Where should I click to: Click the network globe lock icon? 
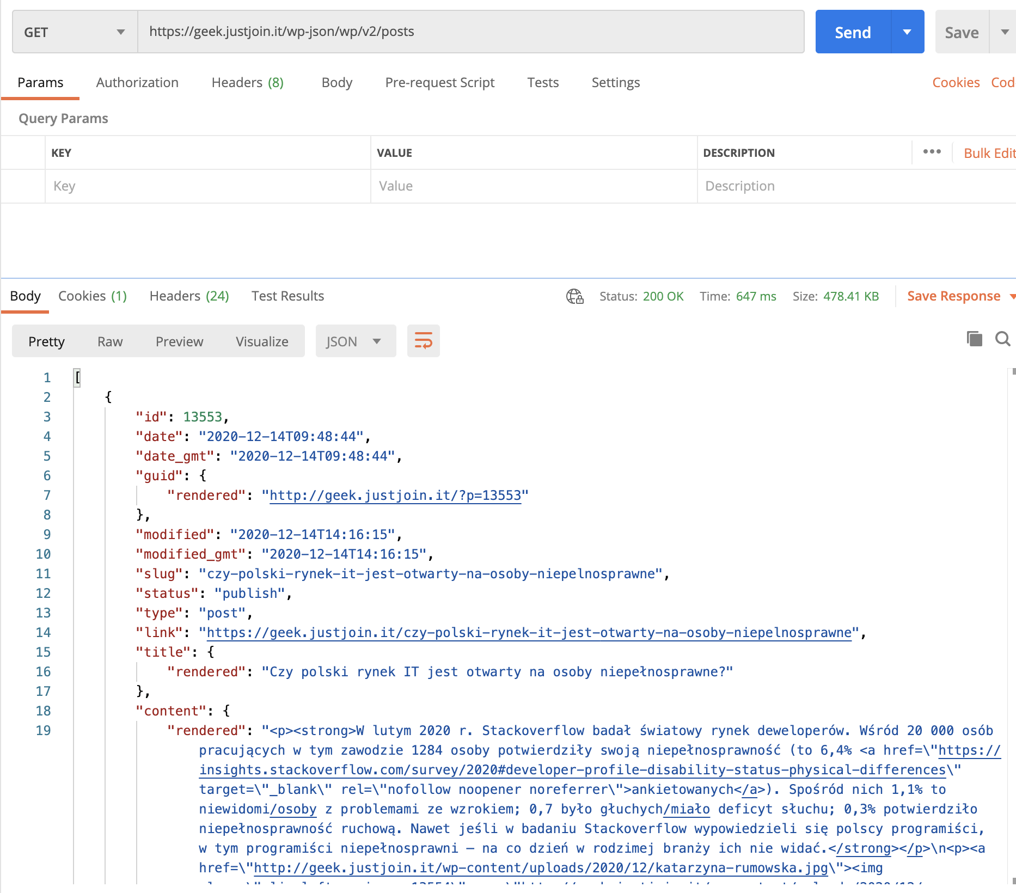575,296
